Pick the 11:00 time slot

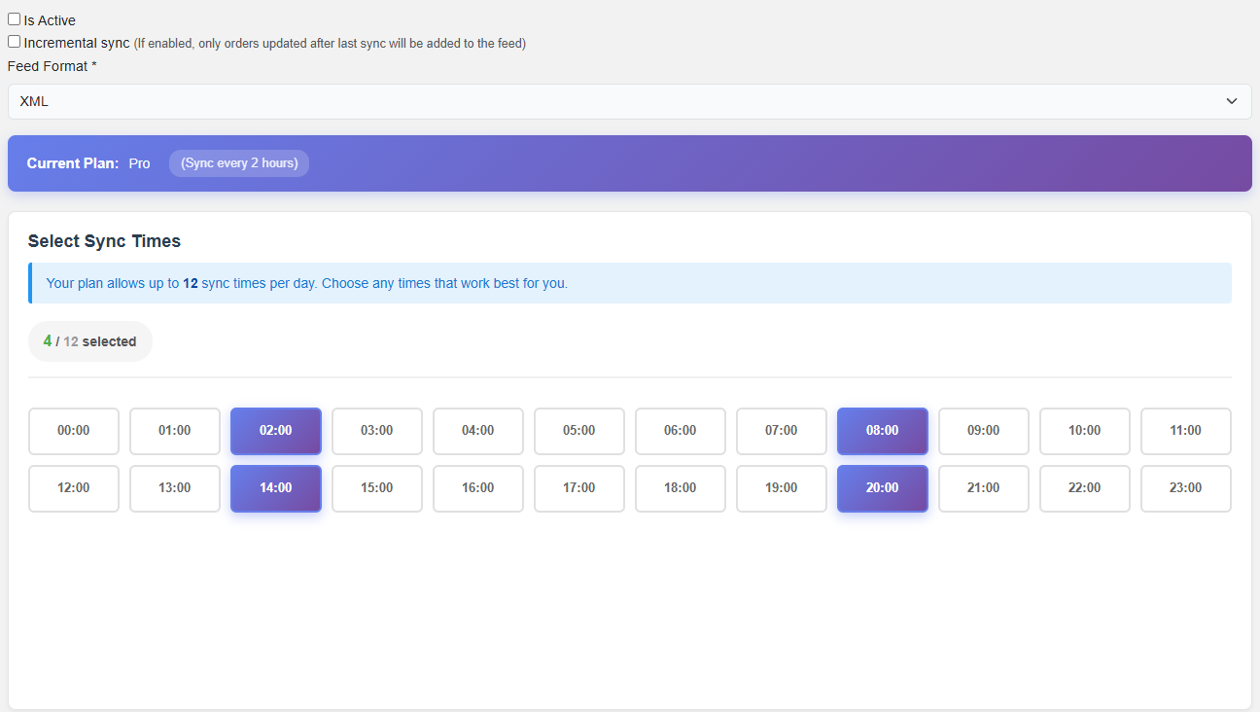[x=1185, y=431]
